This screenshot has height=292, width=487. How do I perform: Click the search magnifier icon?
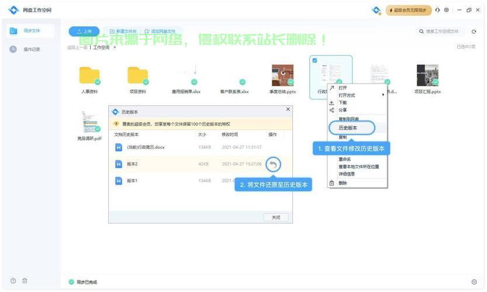pyautogui.click(x=422, y=32)
